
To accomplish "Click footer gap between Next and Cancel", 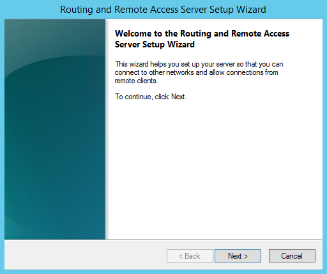I will pyautogui.click(x=265, y=255).
